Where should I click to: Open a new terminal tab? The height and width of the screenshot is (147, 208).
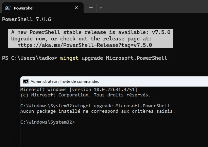[x=91, y=7]
